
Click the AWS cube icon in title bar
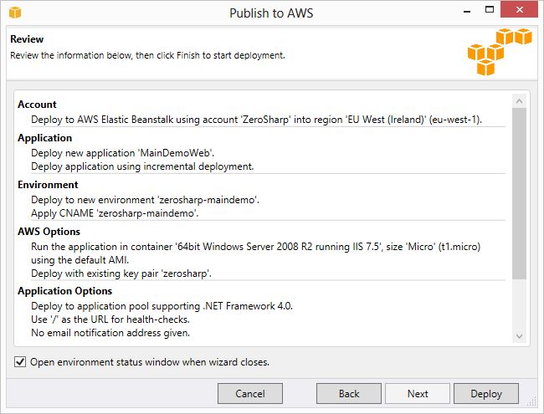(x=15, y=13)
